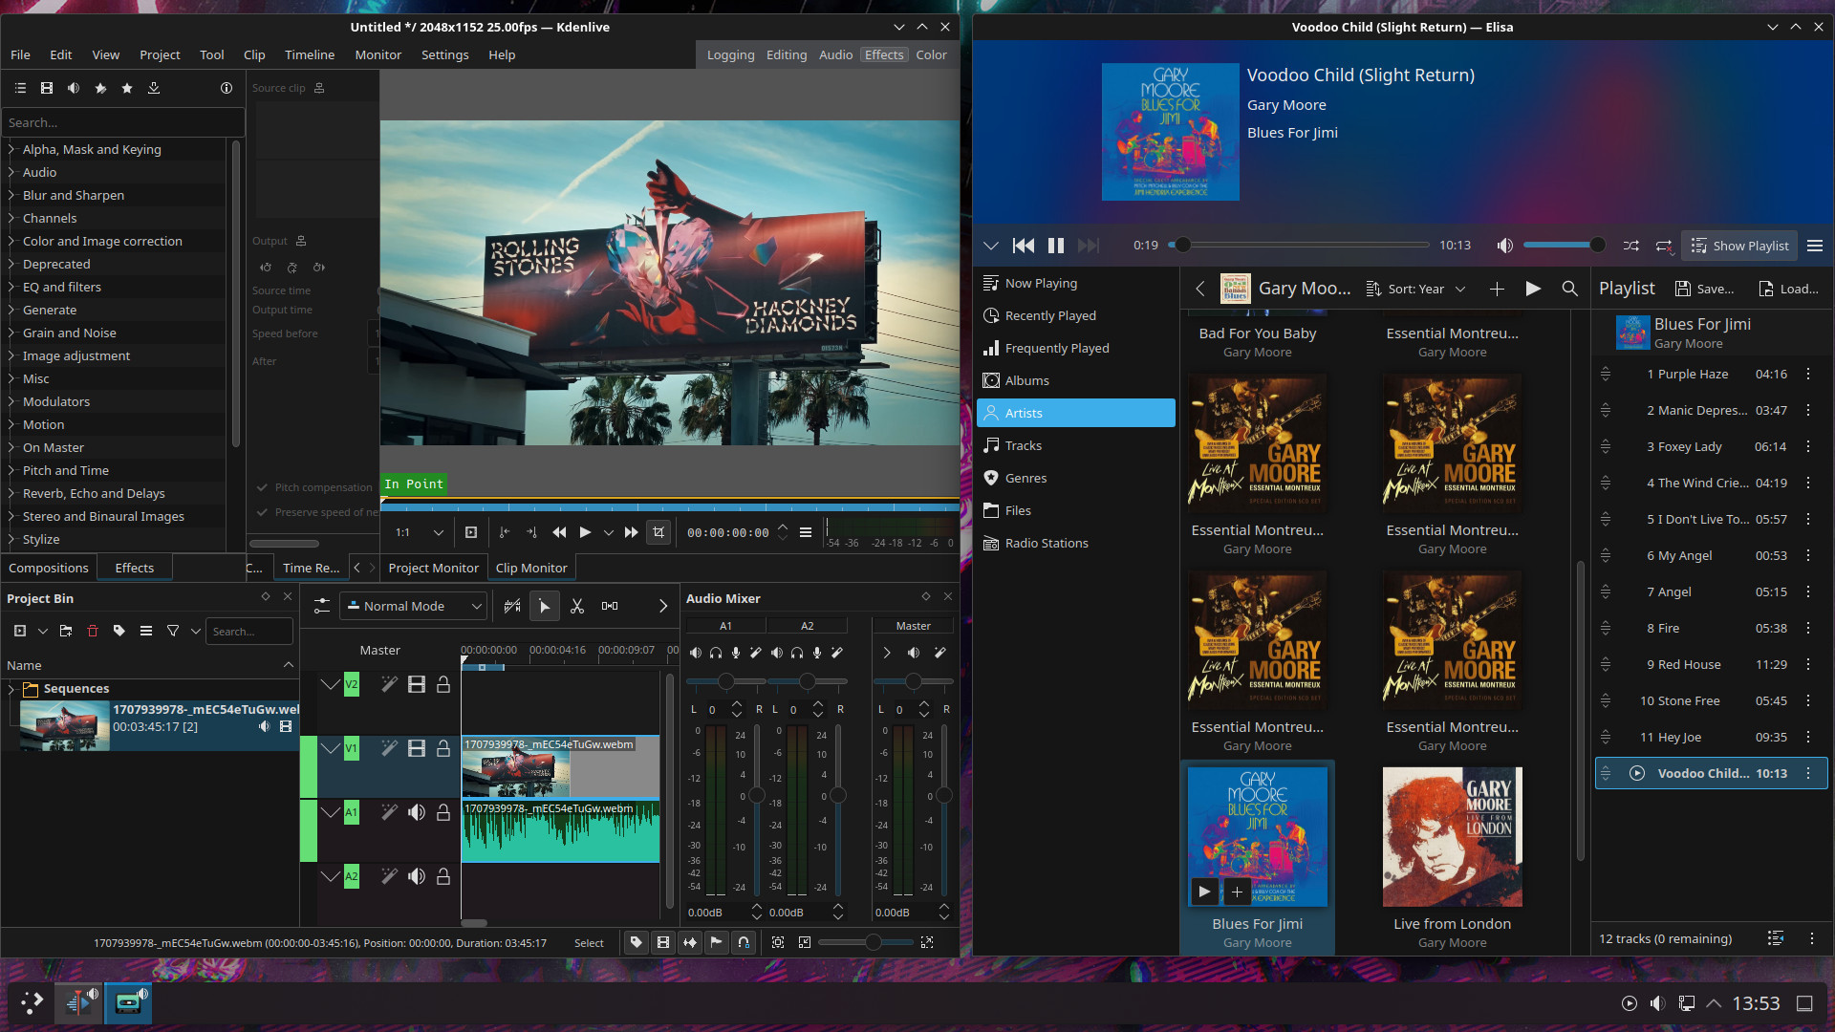Image resolution: width=1835 pixels, height=1032 pixels.
Task: Add clip or folder in Project Bin
Action: click(x=20, y=631)
